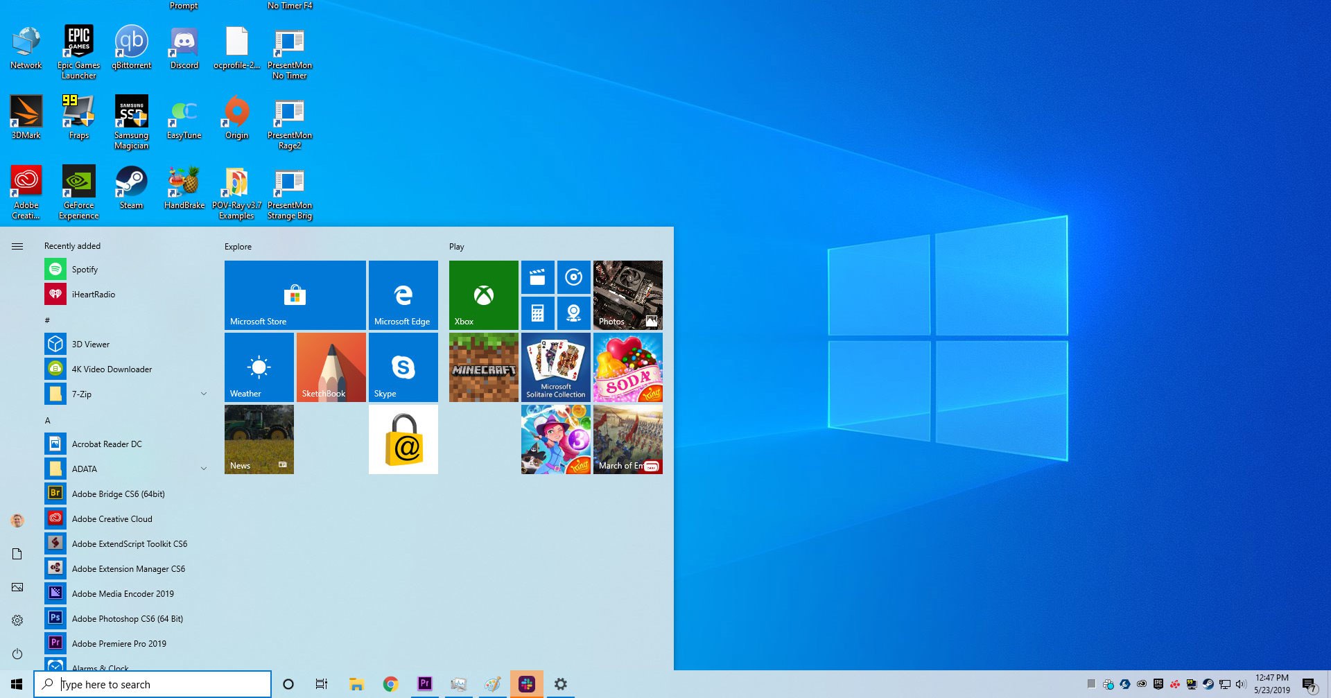This screenshot has width=1331, height=698.
Task: Launch the SketchBook tile
Action: (331, 367)
